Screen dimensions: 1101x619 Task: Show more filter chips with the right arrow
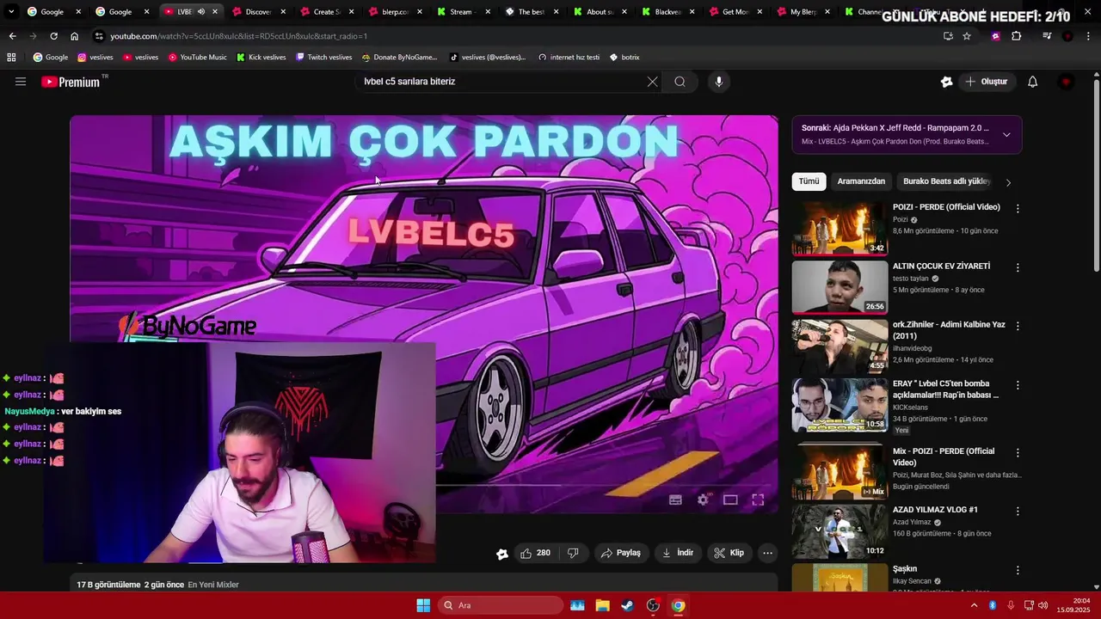pyautogui.click(x=1008, y=182)
